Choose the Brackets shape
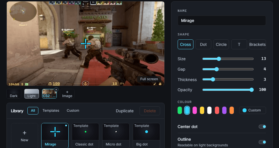This screenshot has width=279, height=148. [x=258, y=44]
